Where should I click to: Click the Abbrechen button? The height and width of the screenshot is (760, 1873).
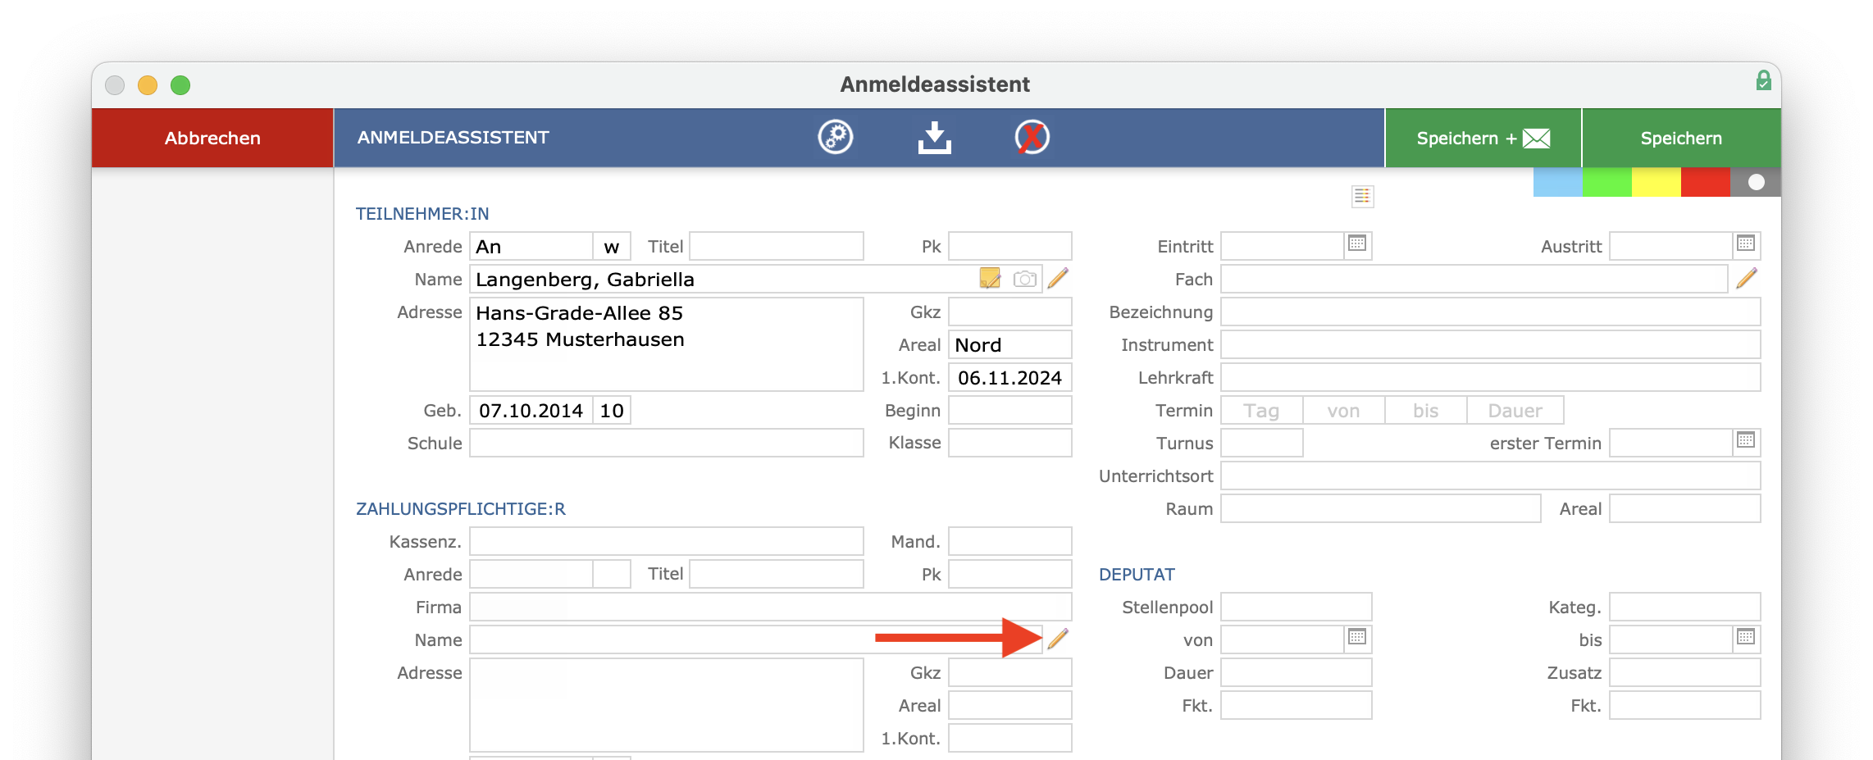212,138
